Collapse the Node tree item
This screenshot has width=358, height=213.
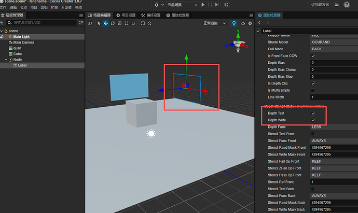click(x=6, y=60)
